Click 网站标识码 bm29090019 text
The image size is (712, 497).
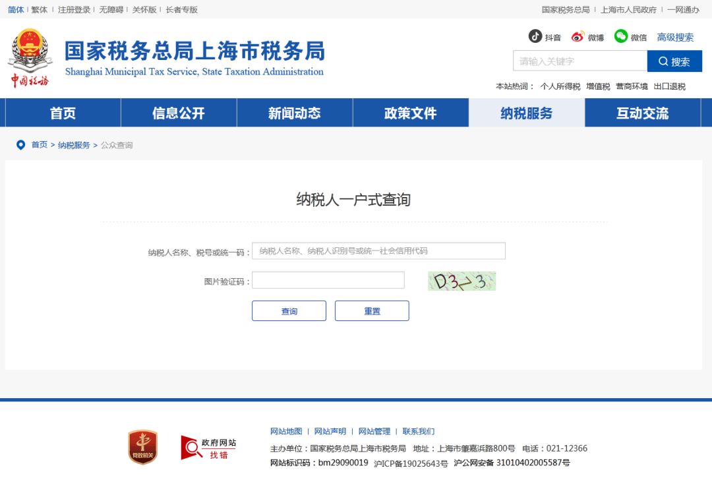click(319, 463)
